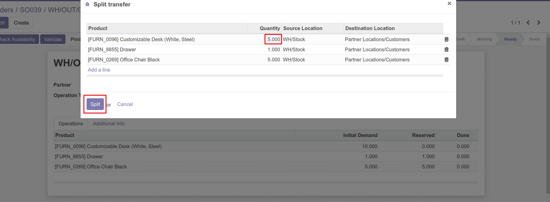This screenshot has width=550, height=202.
Task: Edit quantity 5.000 for Customizable Desk
Action: [x=273, y=40]
